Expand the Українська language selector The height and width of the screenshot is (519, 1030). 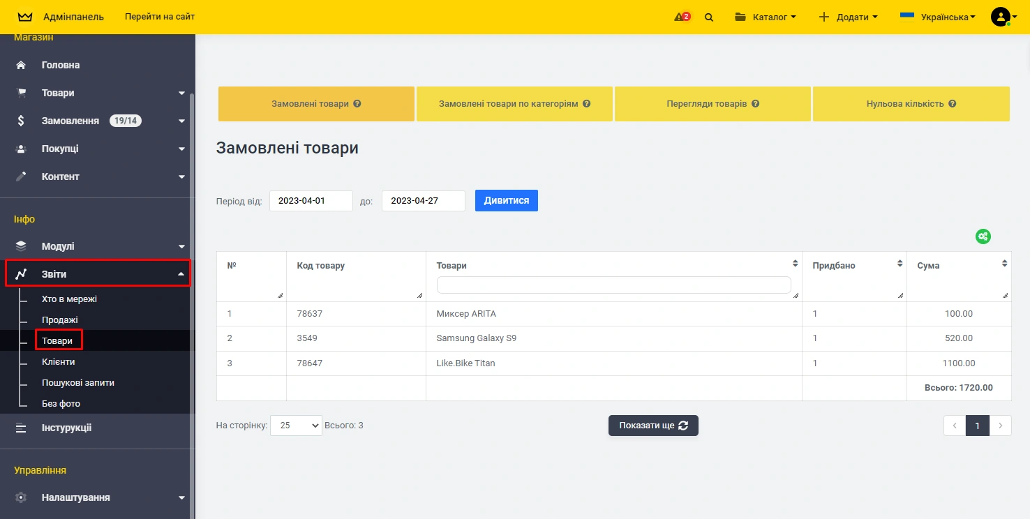[938, 17]
